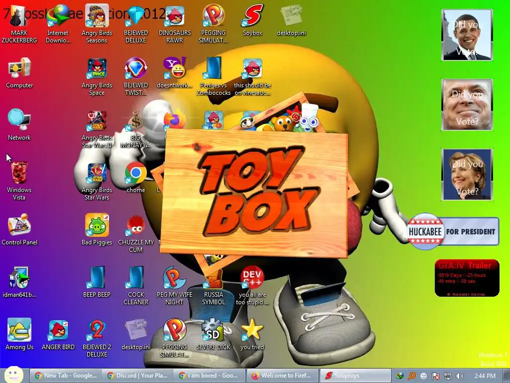Click the bottom-row desktop.ini file
Viewport: 510px width, 383px height.
coord(136,335)
